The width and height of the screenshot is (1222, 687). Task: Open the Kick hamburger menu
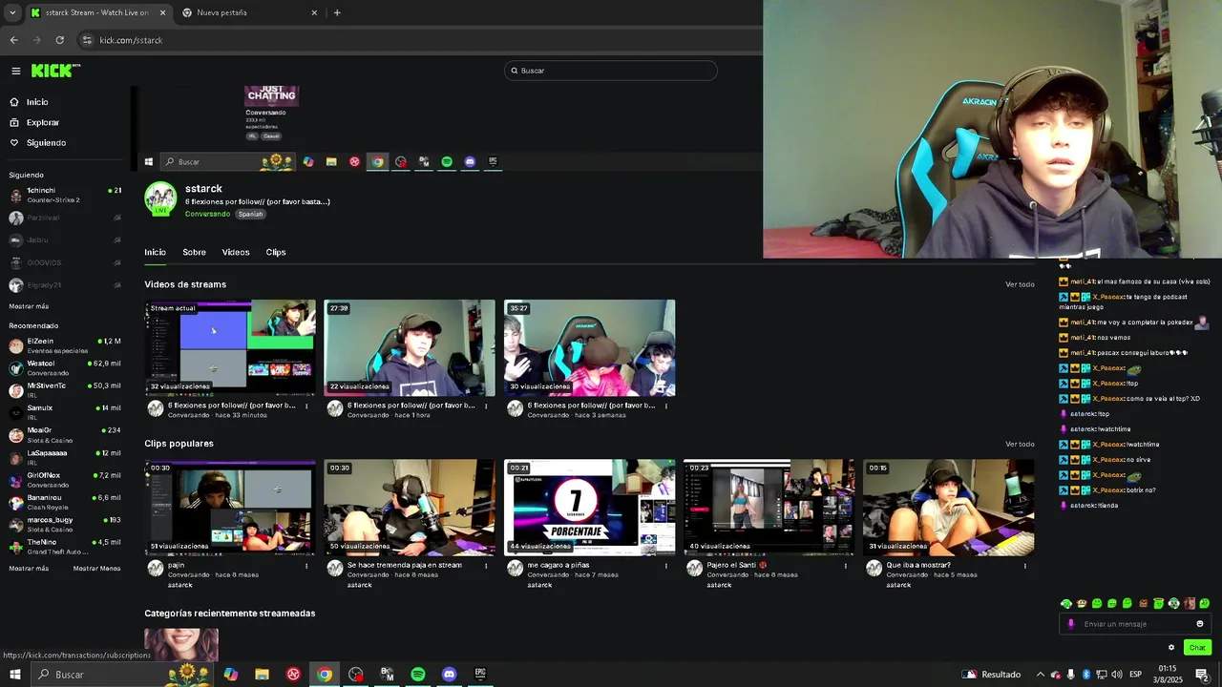pos(16,71)
